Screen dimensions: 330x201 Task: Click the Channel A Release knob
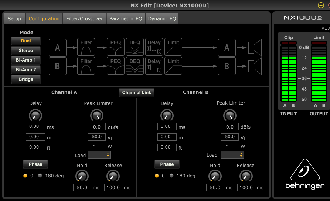click(x=113, y=176)
